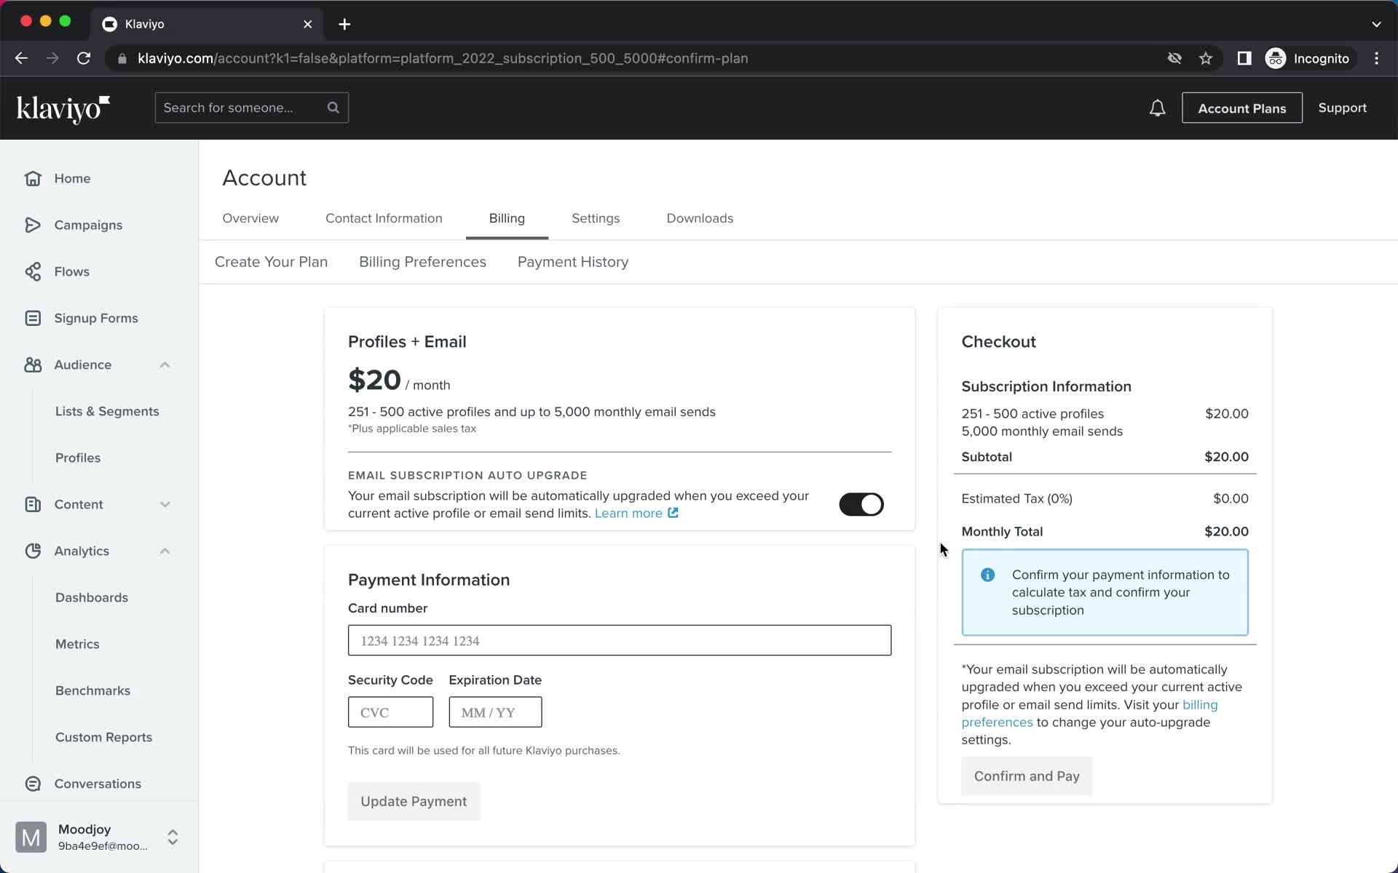Open a new browser tab
This screenshot has height=873, width=1398.
click(x=344, y=24)
